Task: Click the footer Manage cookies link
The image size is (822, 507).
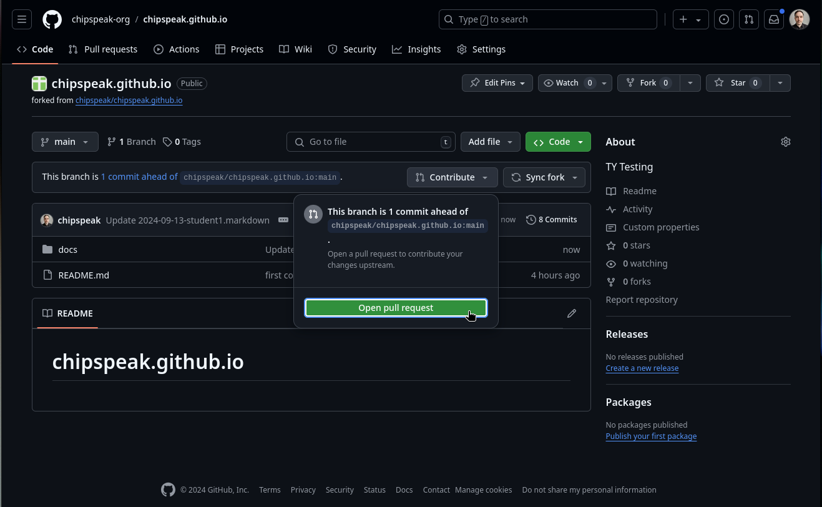Action: pos(484,490)
